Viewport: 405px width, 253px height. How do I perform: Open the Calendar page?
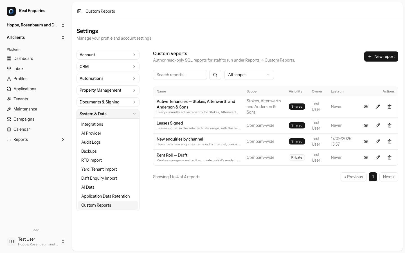[x=36, y=129]
